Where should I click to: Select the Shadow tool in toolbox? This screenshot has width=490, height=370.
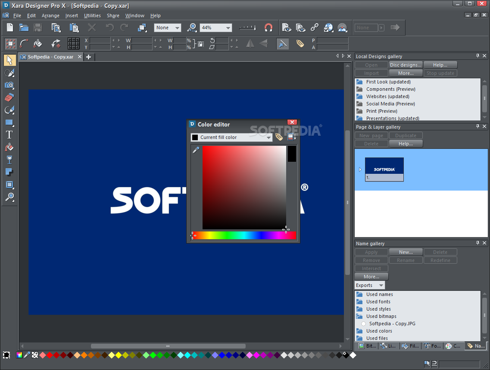point(9,172)
